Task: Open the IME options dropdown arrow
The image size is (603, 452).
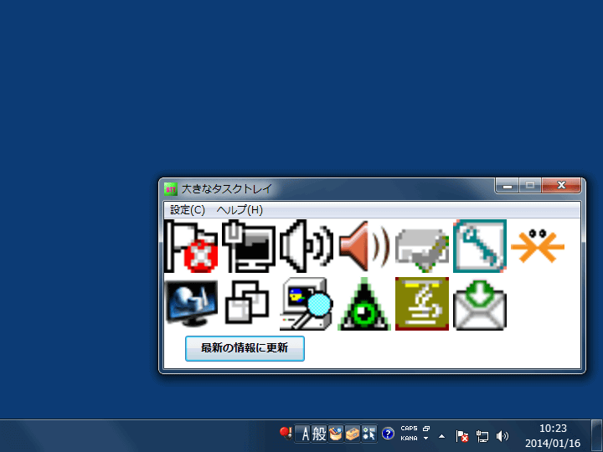Action: (425, 439)
